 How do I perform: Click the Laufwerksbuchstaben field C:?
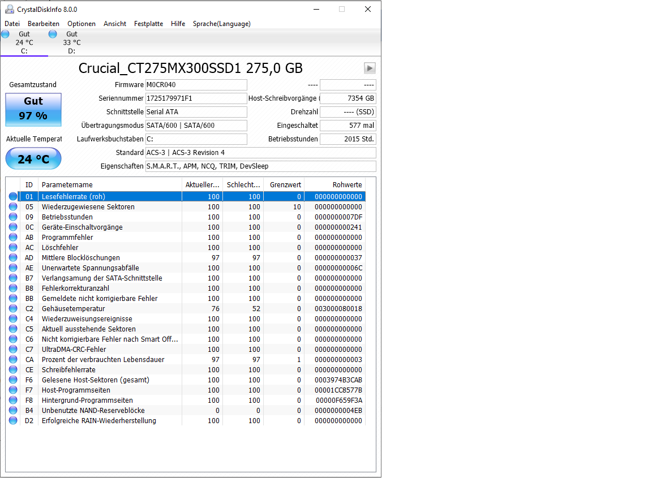tap(196, 139)
